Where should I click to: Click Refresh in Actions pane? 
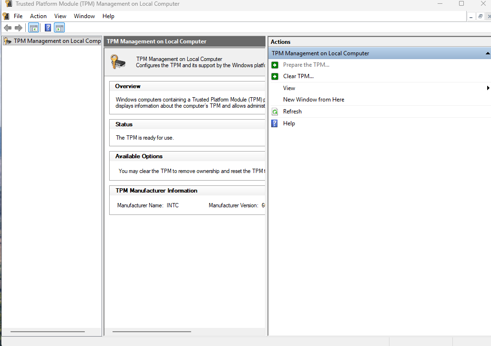(293, 112)
